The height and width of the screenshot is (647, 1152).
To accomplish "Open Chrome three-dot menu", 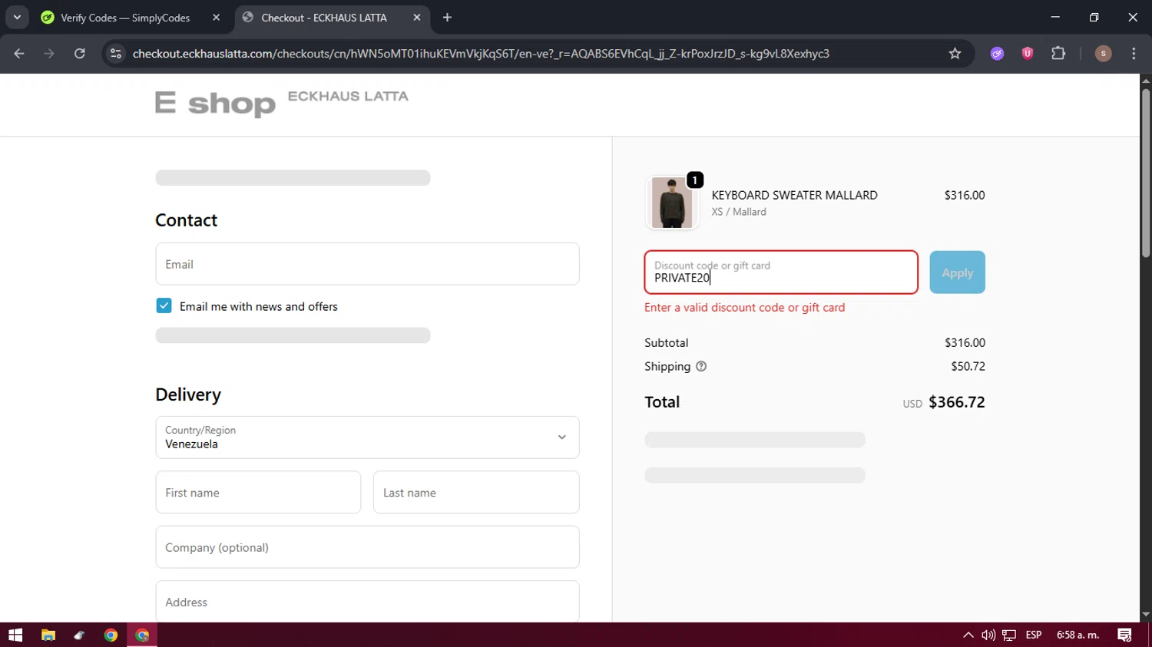I will 1134,54.
